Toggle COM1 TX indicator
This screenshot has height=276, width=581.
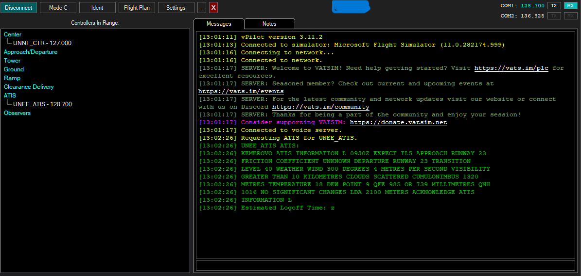coord(554,6)
